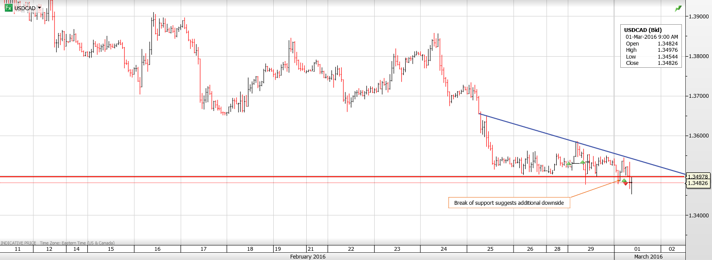The image size is (712, 260).
Task: Click the red diamond sell marker
Action: click(x=626, y=183)
